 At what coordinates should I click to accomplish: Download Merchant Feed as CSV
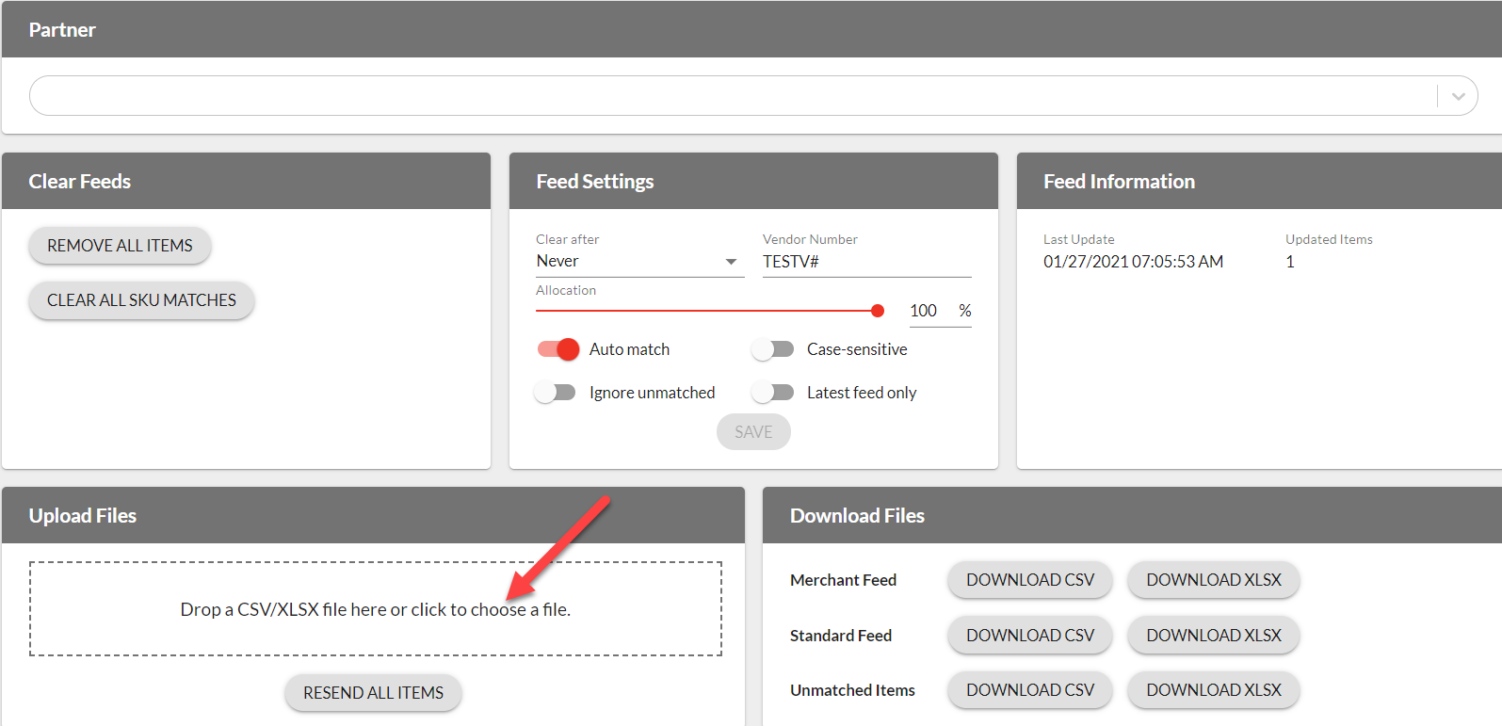click(1030, 580)
